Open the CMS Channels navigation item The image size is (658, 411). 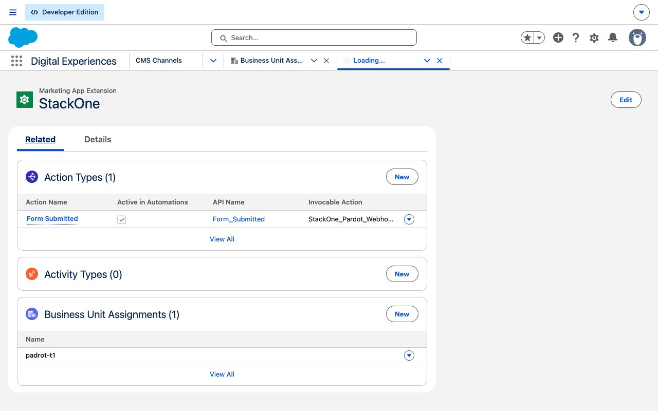pyautogui.click(x=159, y=61)
